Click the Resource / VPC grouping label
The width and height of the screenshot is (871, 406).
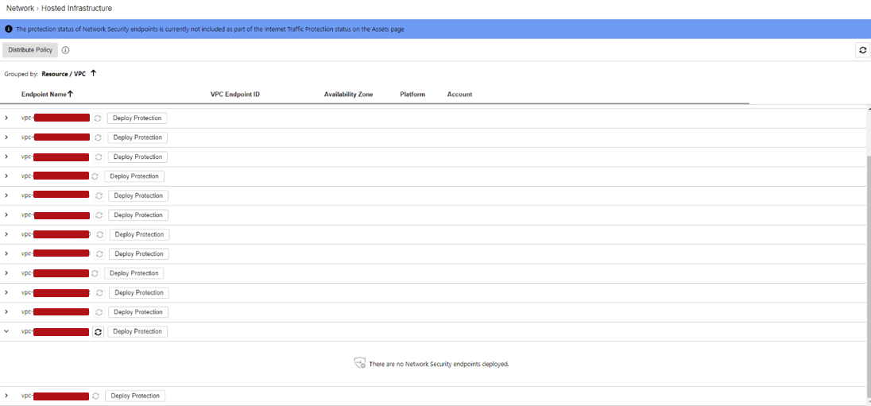tap(64, 73)
